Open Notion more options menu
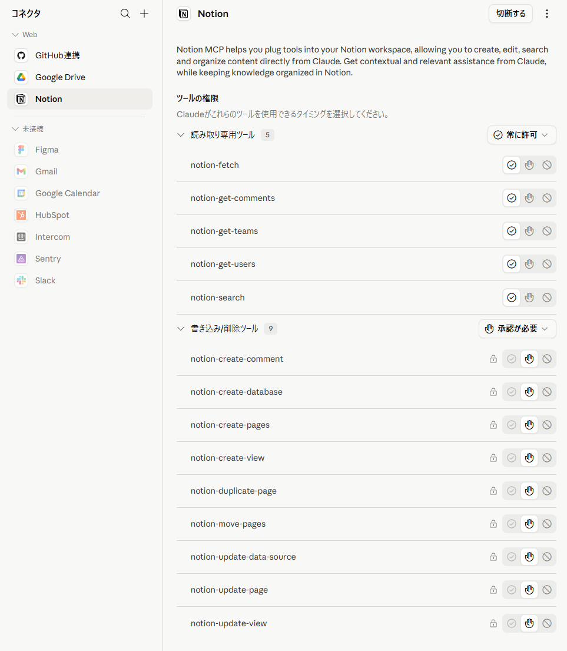This screenshot has height=651, width=567. click(x=546, y=14)
